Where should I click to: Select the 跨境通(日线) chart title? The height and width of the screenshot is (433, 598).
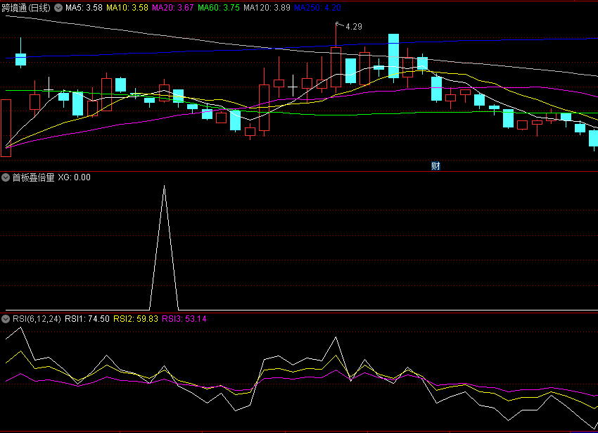(x=26, y=8)
